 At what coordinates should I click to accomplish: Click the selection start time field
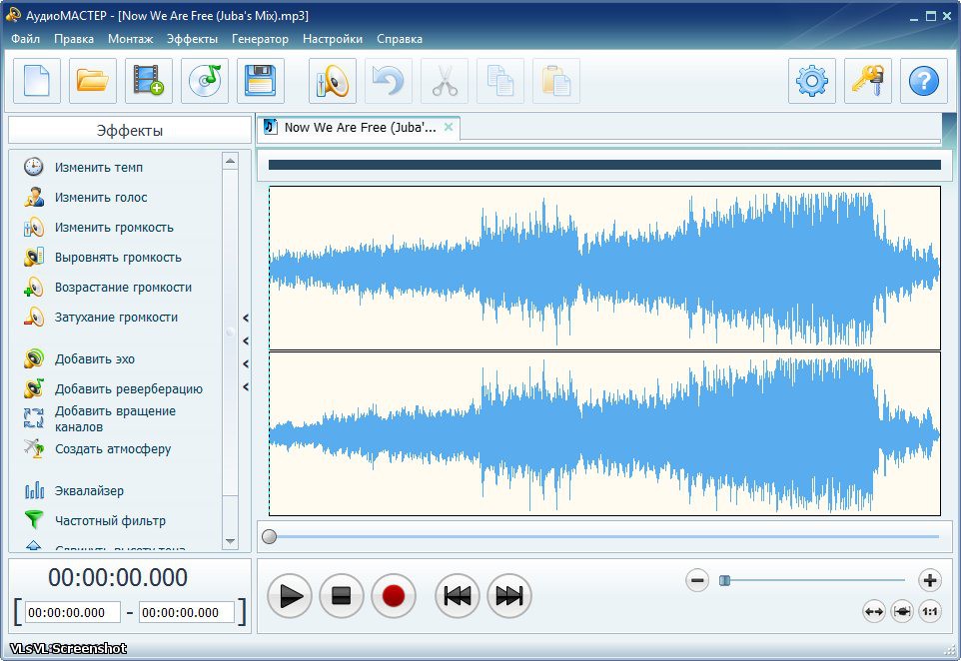[x=72, y=613]
